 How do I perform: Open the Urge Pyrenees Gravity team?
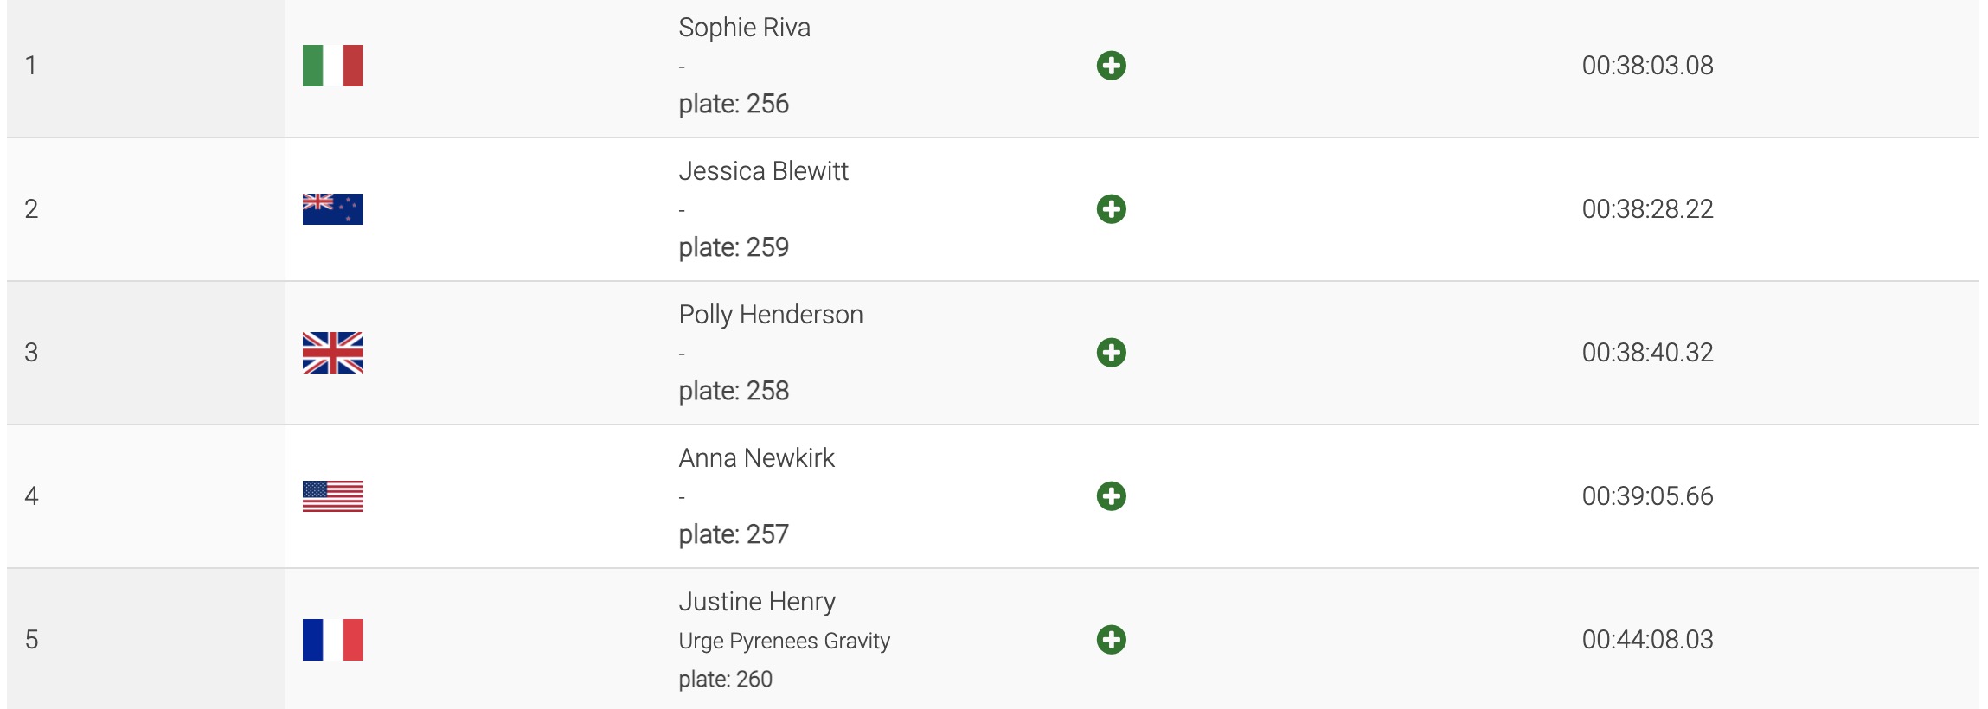point(784,641)
